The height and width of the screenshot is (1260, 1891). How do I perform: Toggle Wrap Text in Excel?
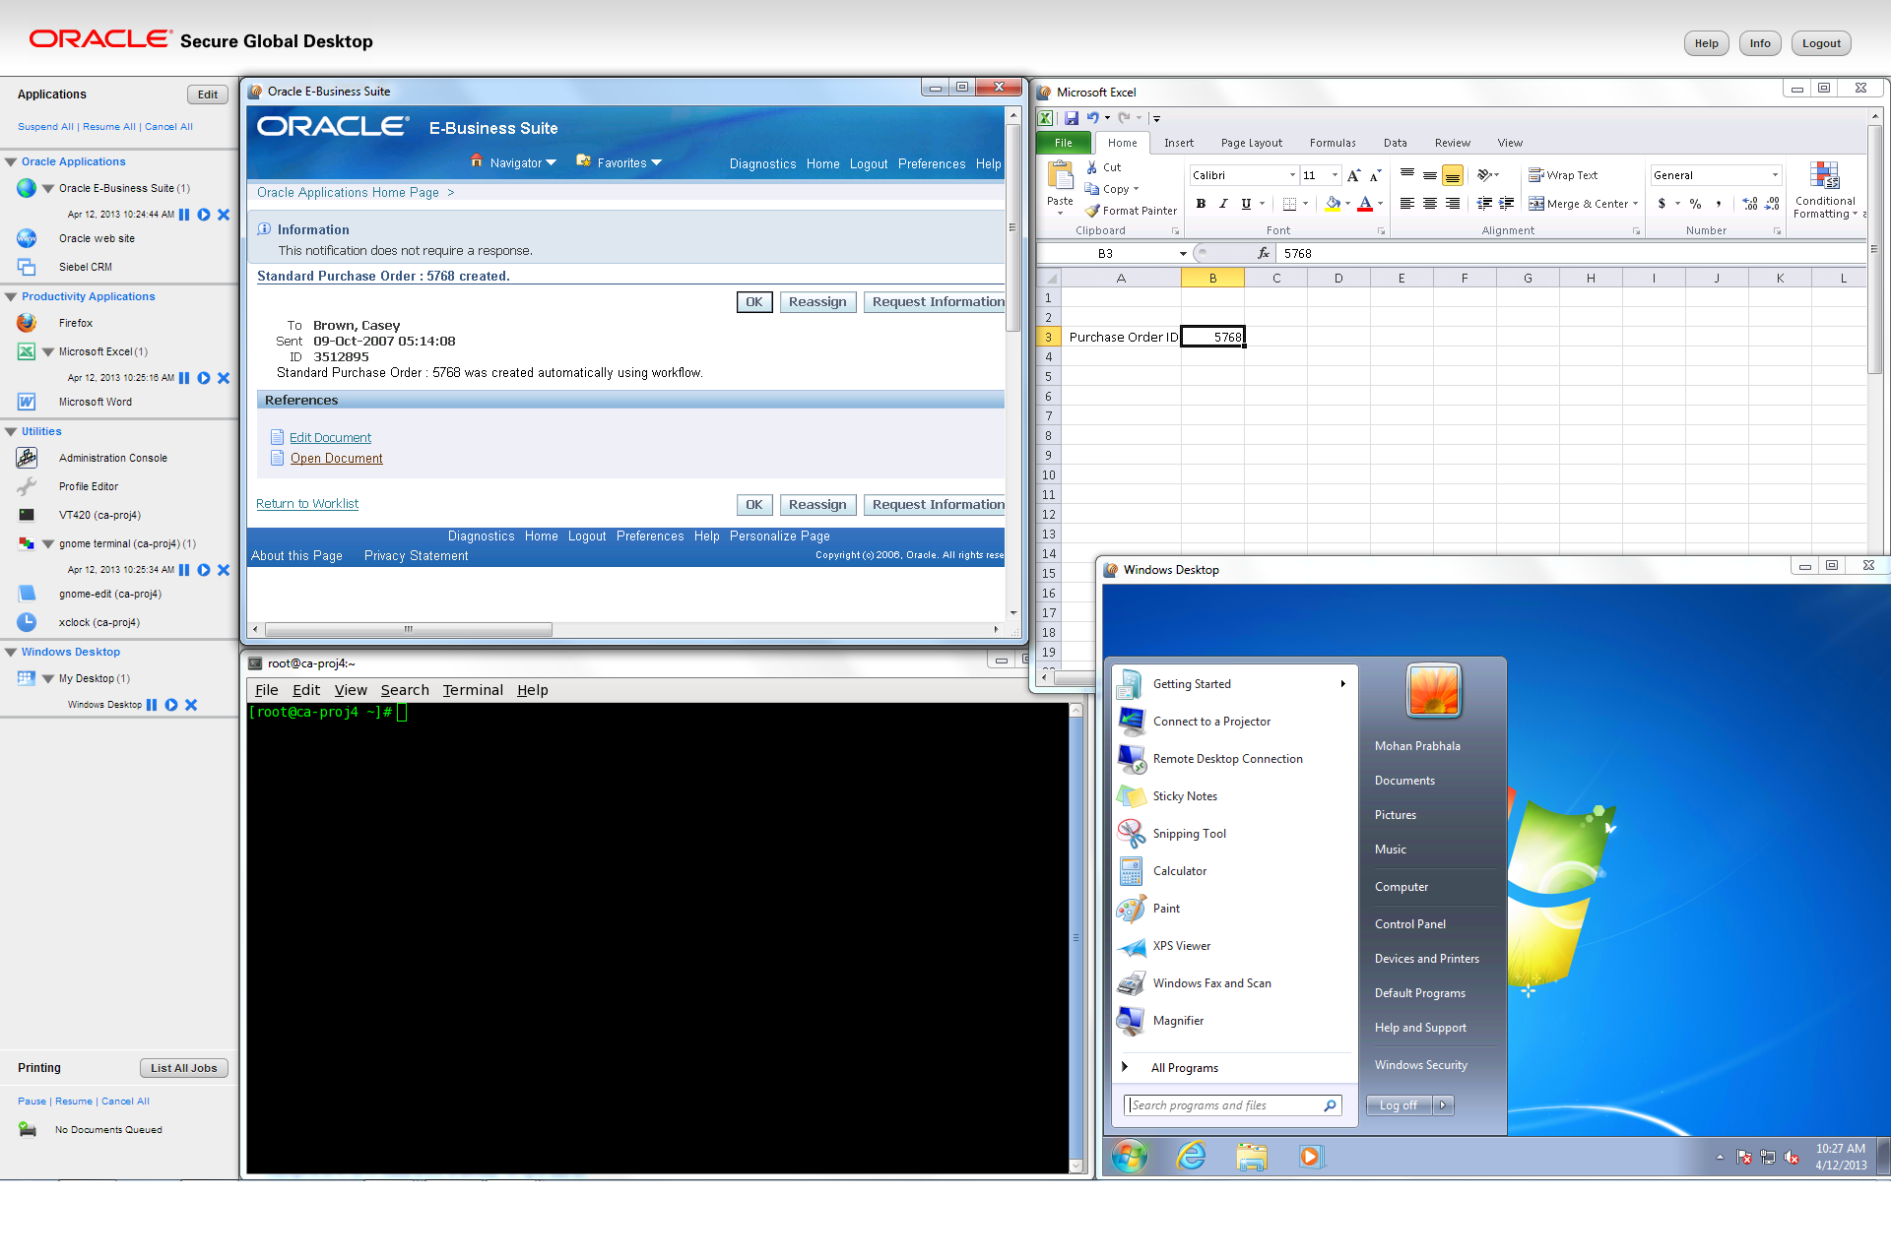tap(1563, 175)
